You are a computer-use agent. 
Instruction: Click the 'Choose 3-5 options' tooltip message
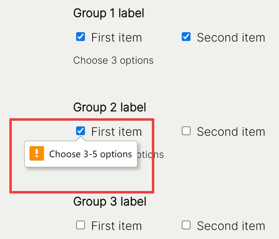[91, 154]
